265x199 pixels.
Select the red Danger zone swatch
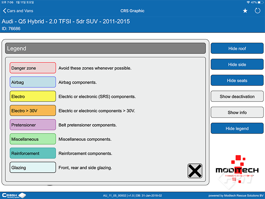point(33,68)
